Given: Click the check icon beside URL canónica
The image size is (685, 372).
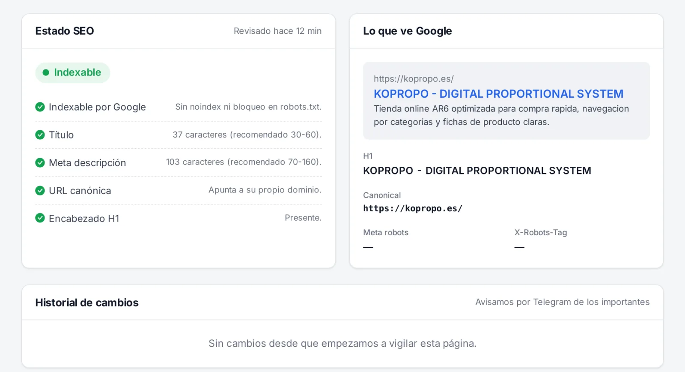Looking at the screenshot, I should [40, 191].
